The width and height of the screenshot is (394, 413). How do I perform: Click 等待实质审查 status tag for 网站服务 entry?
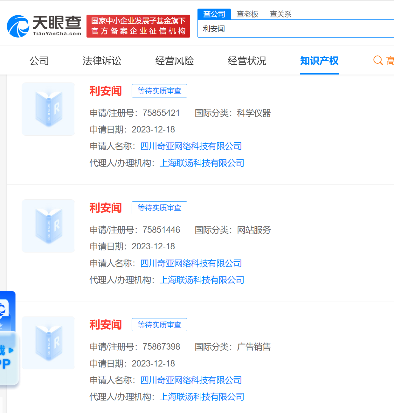click(159, 208)
